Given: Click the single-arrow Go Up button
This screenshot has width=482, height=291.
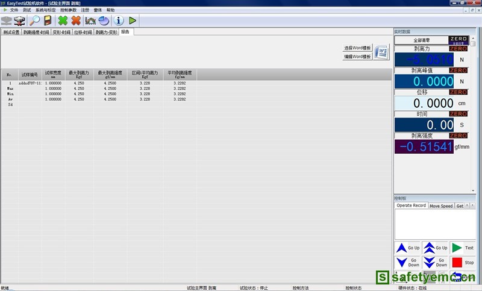Looking at the screenshot, I should [408, 248].
